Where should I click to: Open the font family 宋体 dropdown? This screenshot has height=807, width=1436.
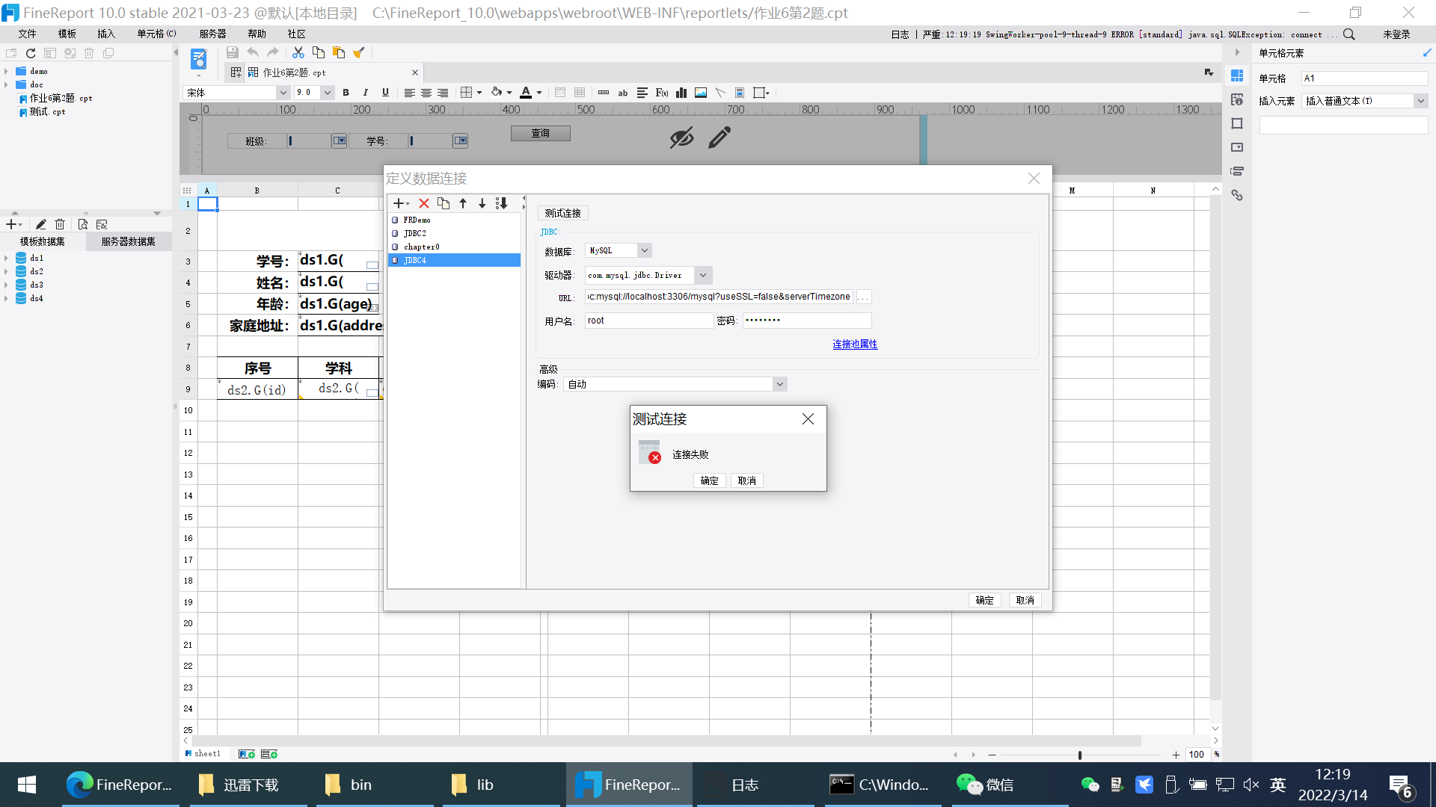283,93
